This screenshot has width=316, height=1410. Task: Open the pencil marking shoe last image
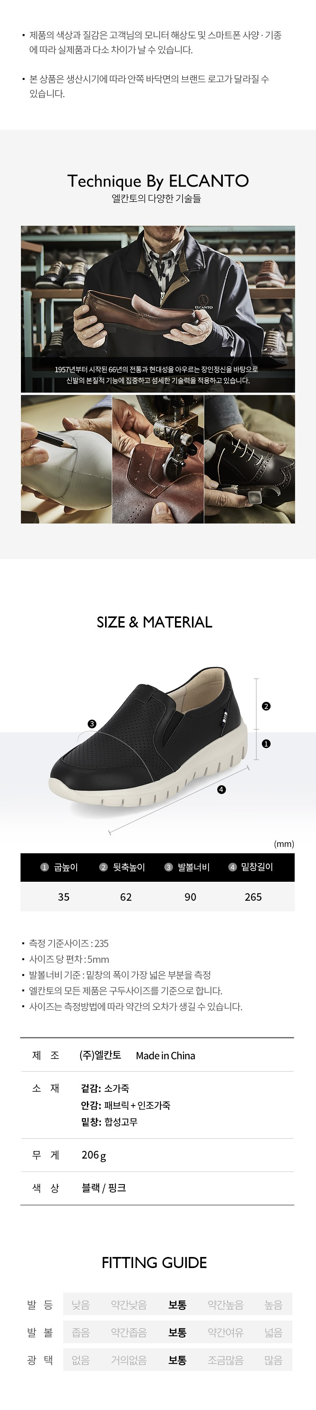[x=66, y=459]
